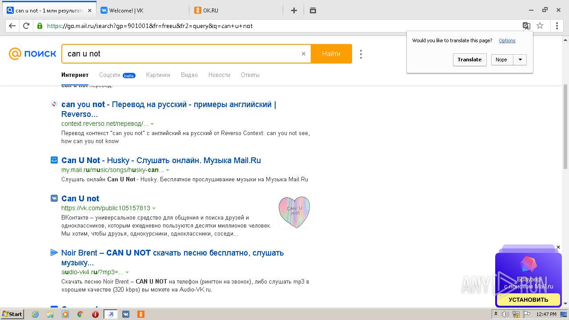Select the Ответы search category
569x320 pixels.
pyautogui.click(x=250, y=75)
